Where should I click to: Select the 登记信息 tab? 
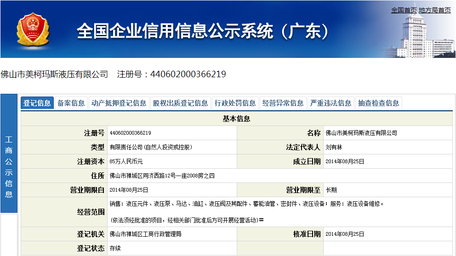(37, 103)
